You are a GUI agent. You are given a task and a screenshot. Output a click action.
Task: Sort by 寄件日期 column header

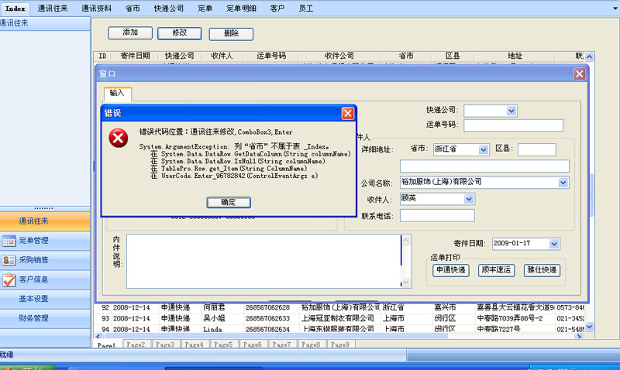point(135,56)
